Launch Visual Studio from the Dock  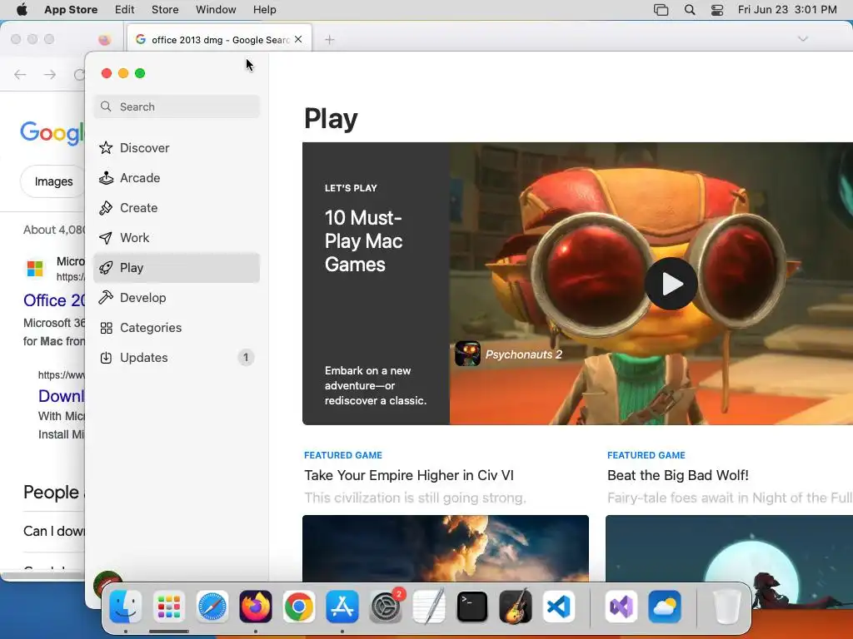[621, 607]
